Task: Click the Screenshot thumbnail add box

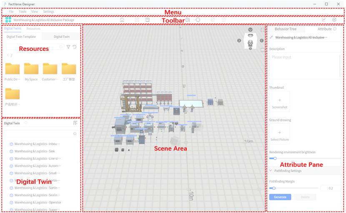Action: (x=279, y=101)
